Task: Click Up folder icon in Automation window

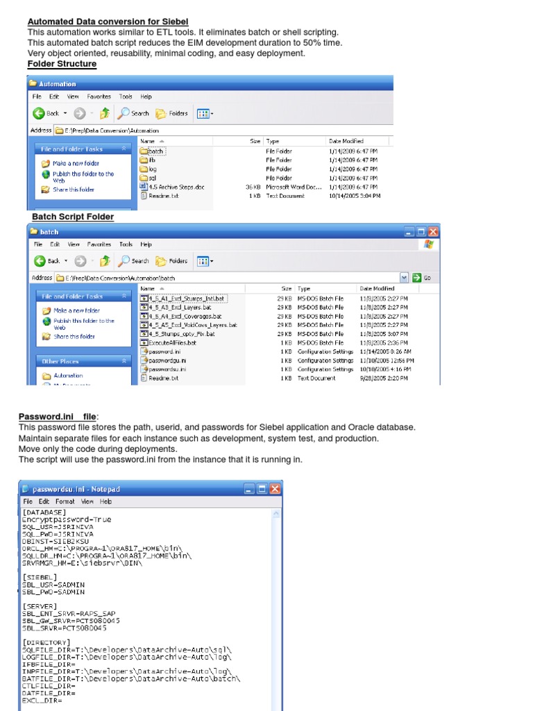Action: click(x=105, y=113)
